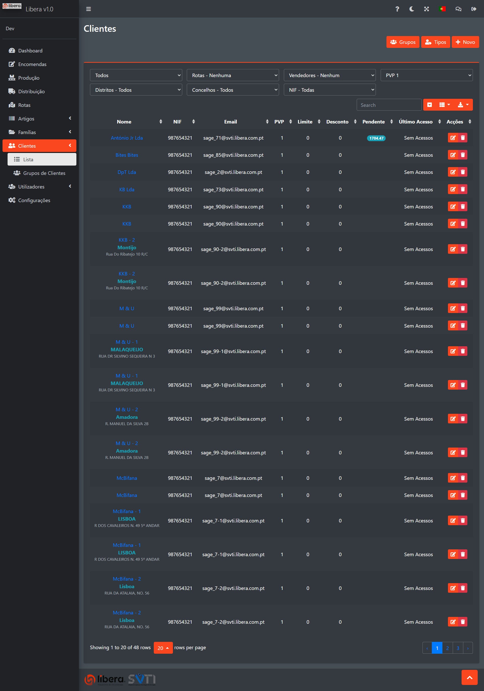Click inside the Search field
The width and height of the screenshot is (484, 691).
point(388,105)
